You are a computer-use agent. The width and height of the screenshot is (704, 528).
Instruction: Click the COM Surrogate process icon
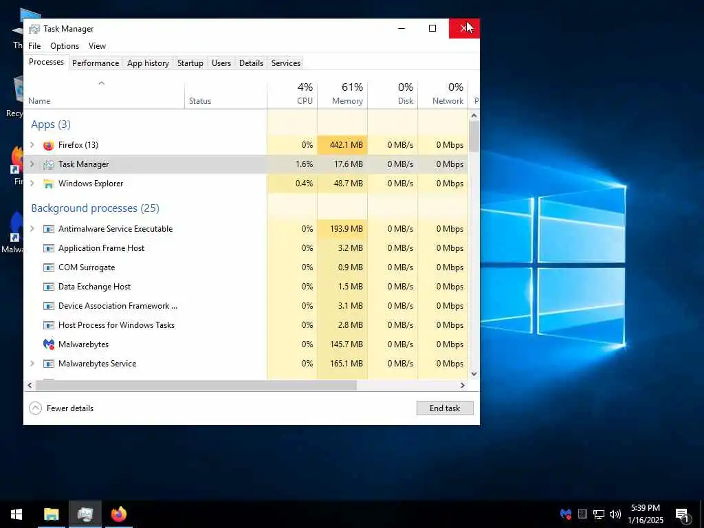point(49,267)
